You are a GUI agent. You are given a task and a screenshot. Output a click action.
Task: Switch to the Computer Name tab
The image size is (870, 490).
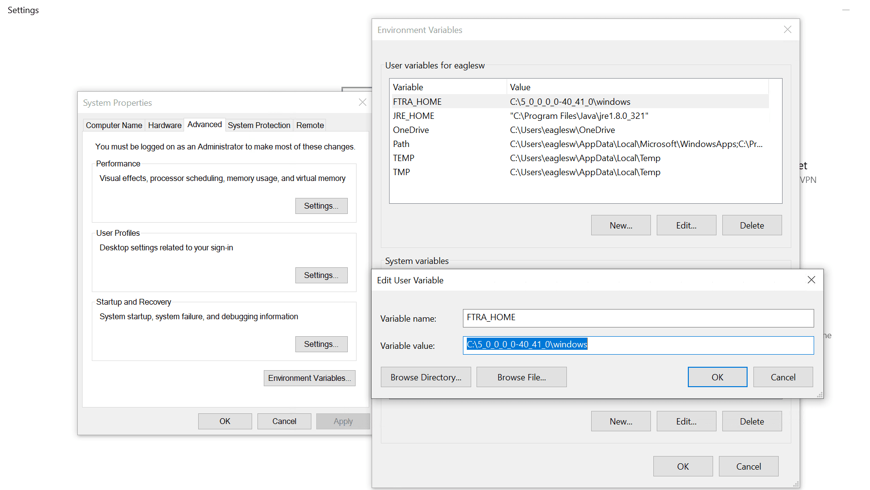coord(114,125)
